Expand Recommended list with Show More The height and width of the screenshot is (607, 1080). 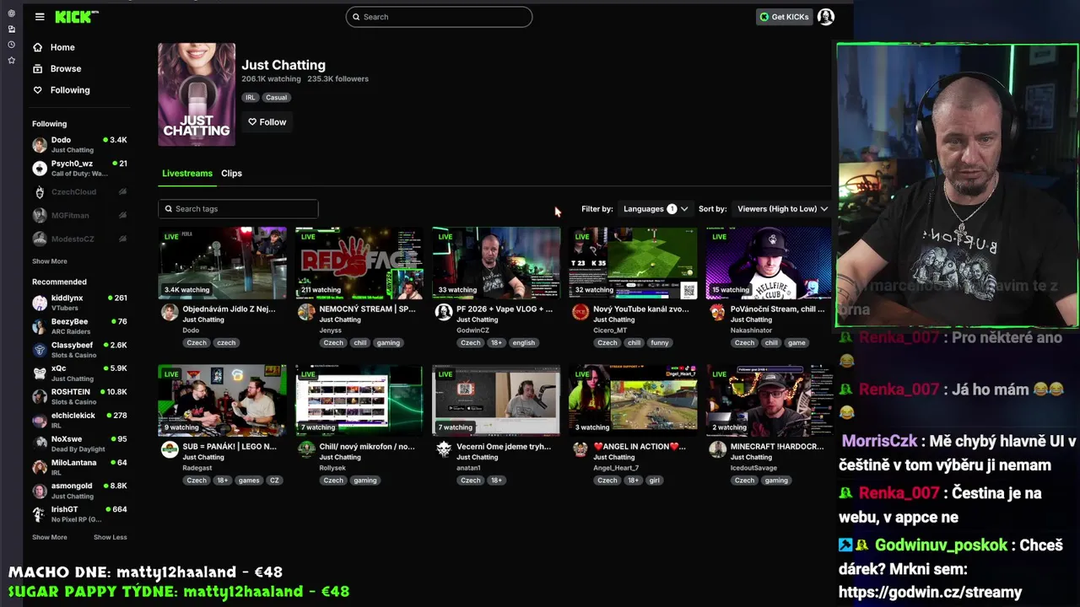50,537
